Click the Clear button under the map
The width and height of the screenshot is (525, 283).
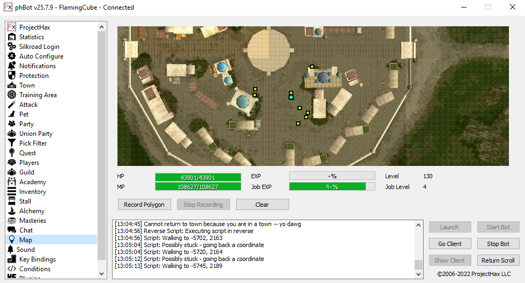point(262,205)
